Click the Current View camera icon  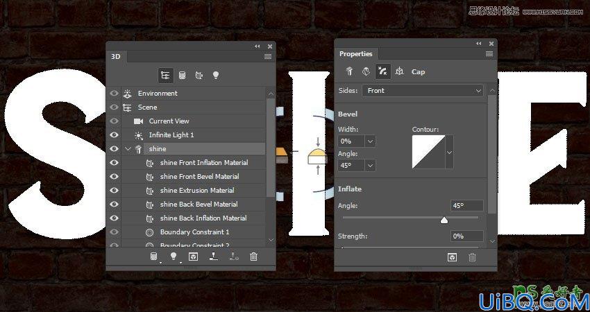[138, 121]
